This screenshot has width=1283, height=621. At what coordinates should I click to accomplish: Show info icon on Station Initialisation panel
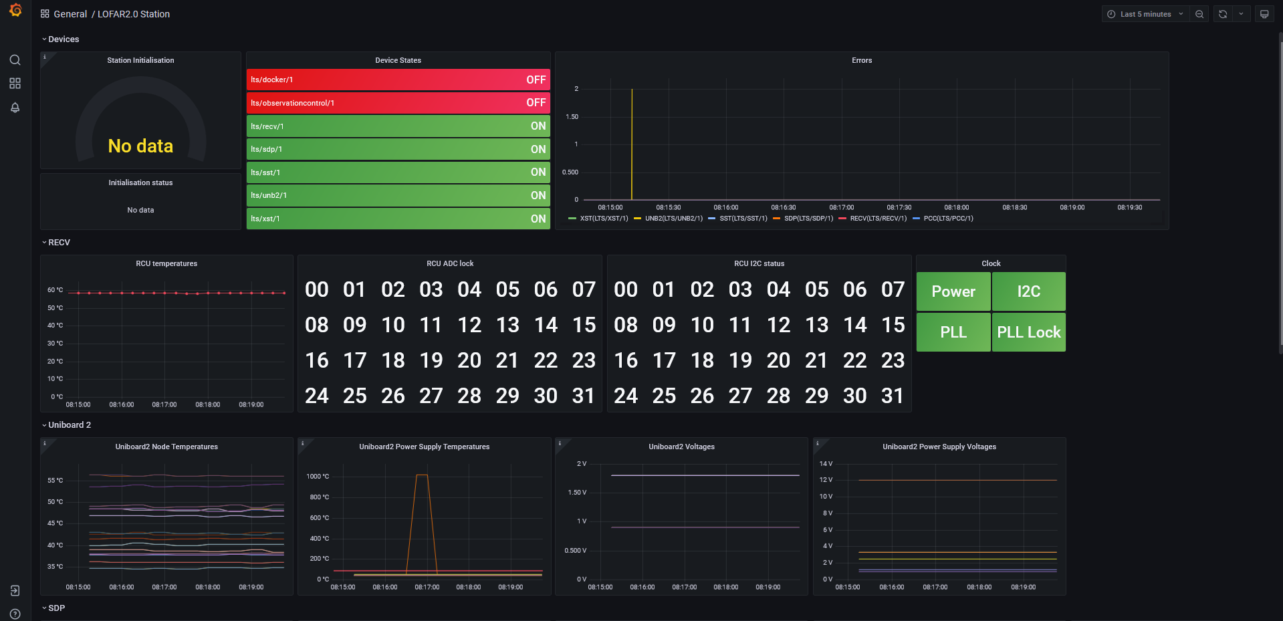coord(45,57)
